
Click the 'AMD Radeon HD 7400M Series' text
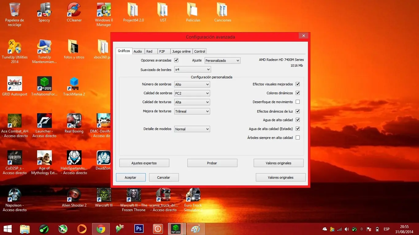pyautogui.click(x=281, y=60)
